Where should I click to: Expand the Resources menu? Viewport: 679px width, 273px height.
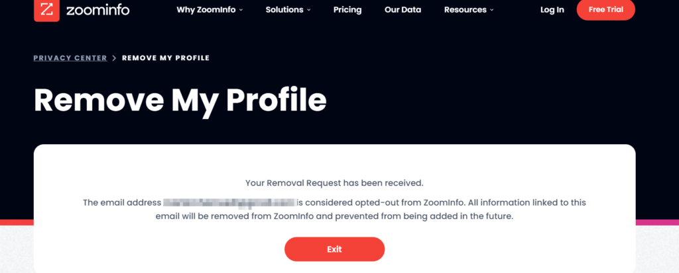coord(469,9)
